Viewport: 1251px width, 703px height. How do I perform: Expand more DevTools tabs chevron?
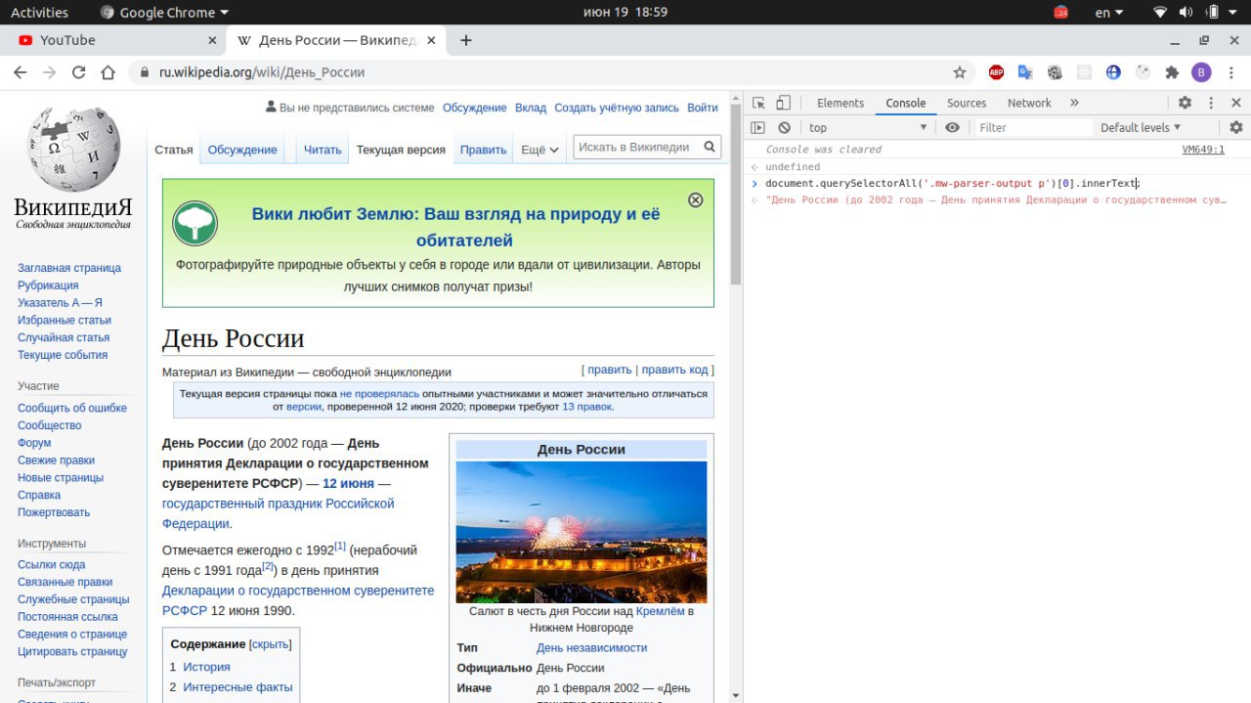tap(1074, 103)
